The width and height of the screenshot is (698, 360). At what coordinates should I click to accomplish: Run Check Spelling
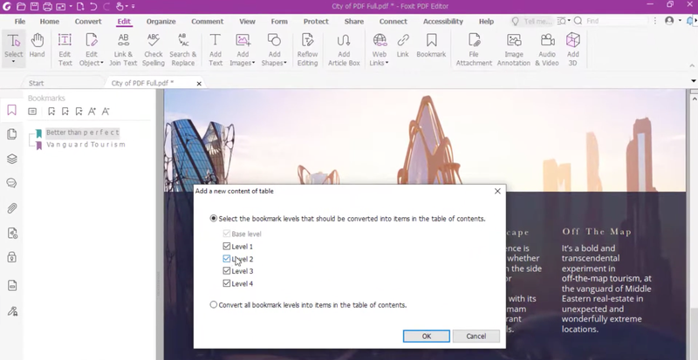pos(154,50)
